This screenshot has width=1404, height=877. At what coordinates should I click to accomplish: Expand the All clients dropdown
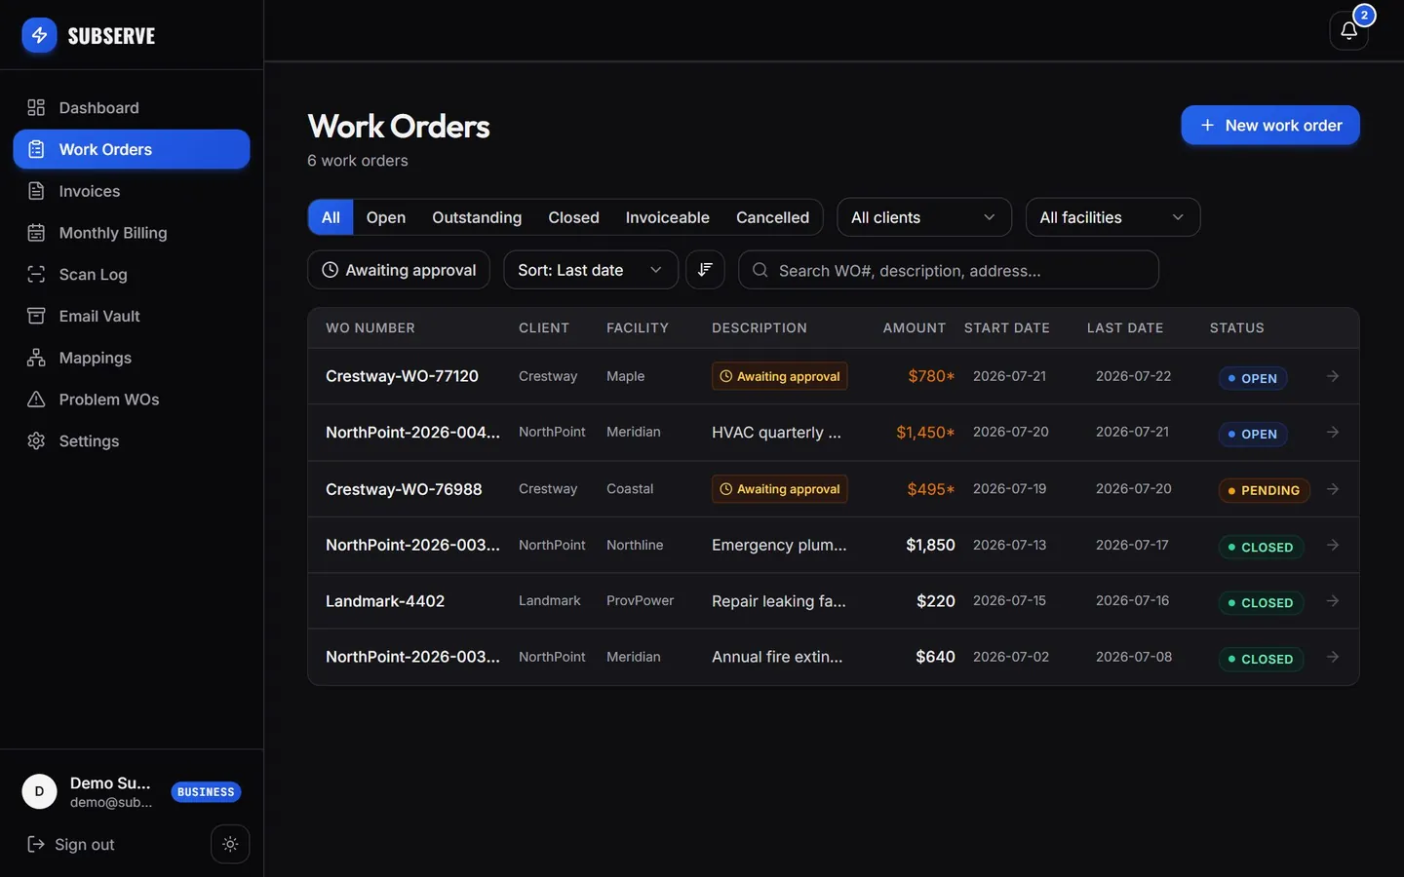[924, 217]
